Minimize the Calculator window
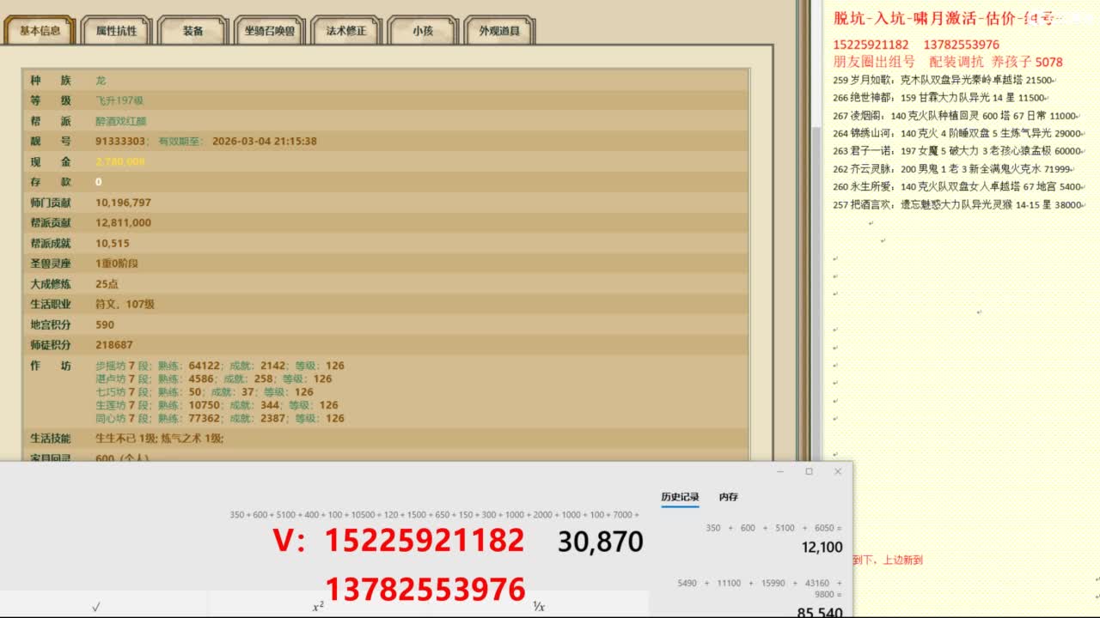 pos(780,471)
